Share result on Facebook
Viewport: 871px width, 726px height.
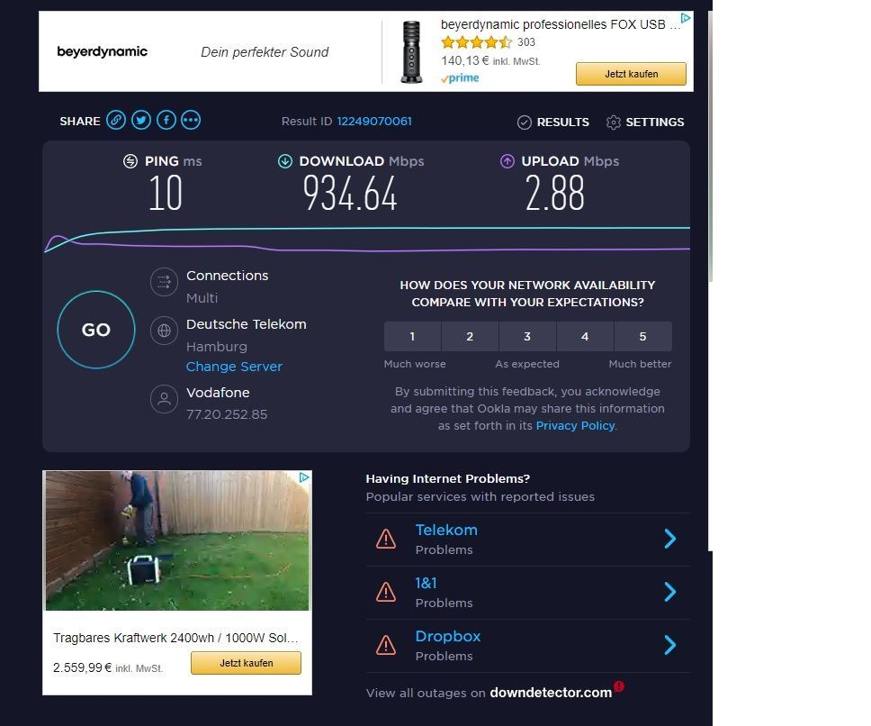[x=166, y=120]
